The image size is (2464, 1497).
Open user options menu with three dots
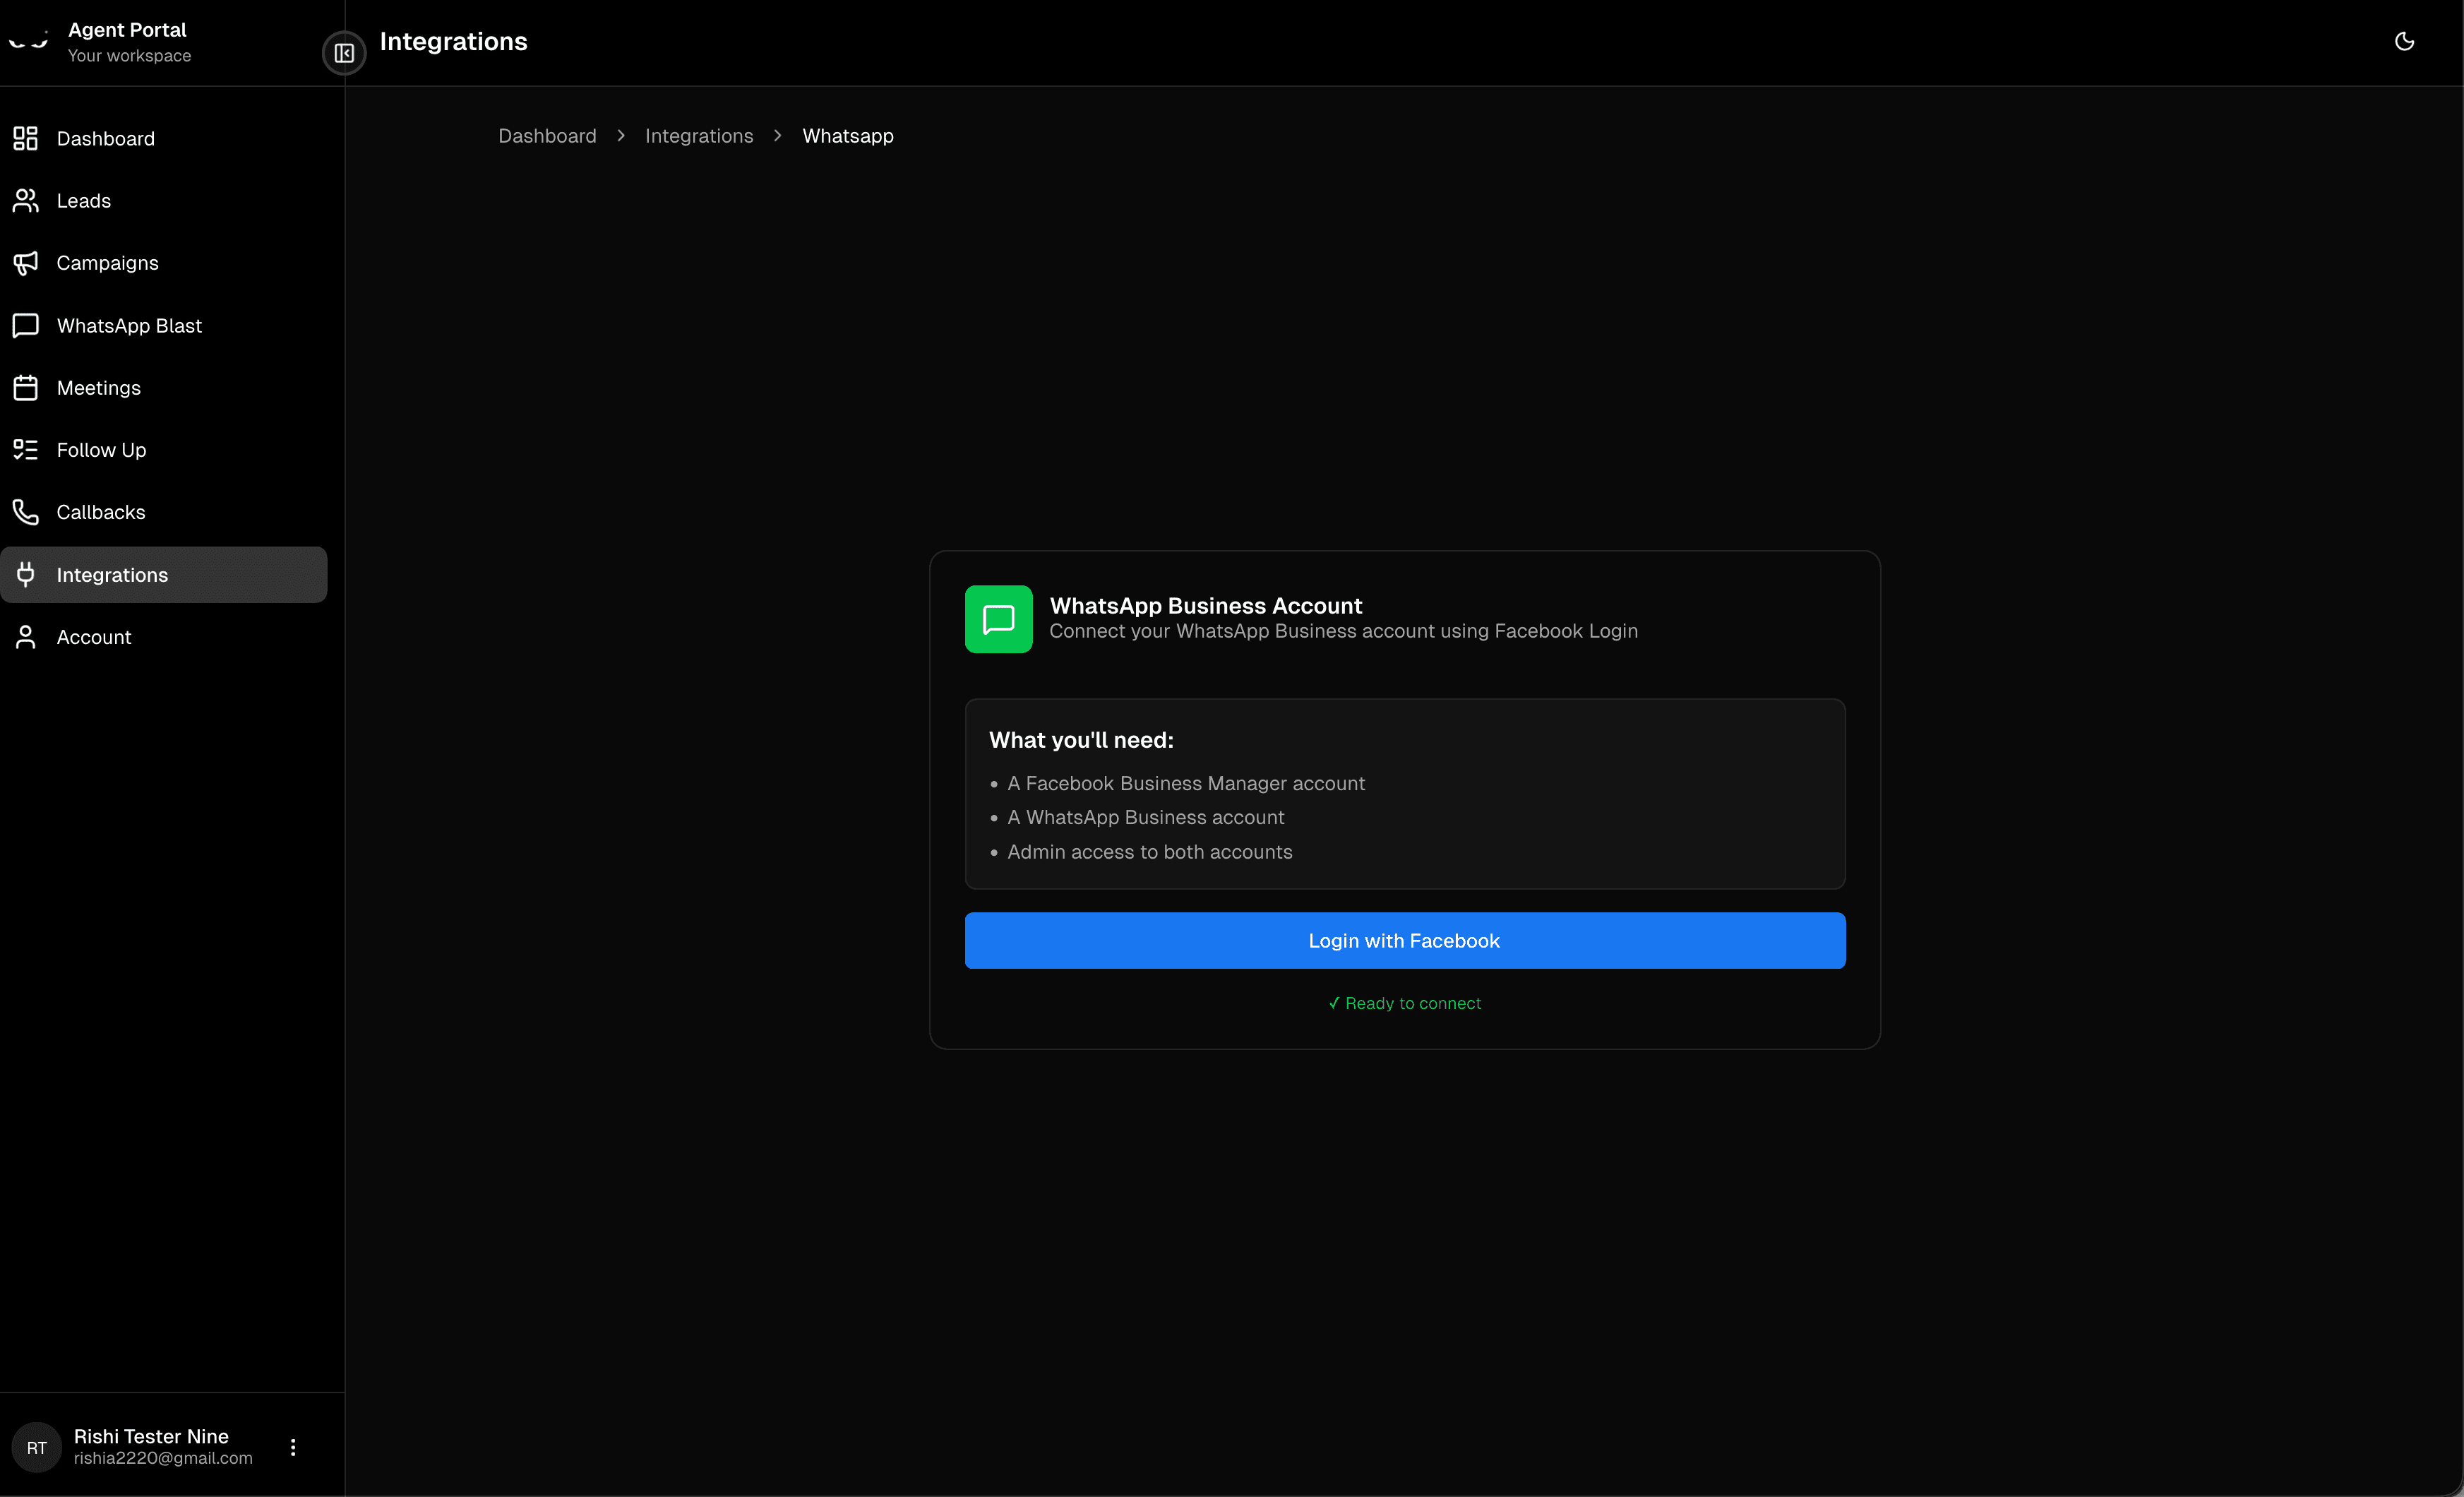click(293, 1447)
